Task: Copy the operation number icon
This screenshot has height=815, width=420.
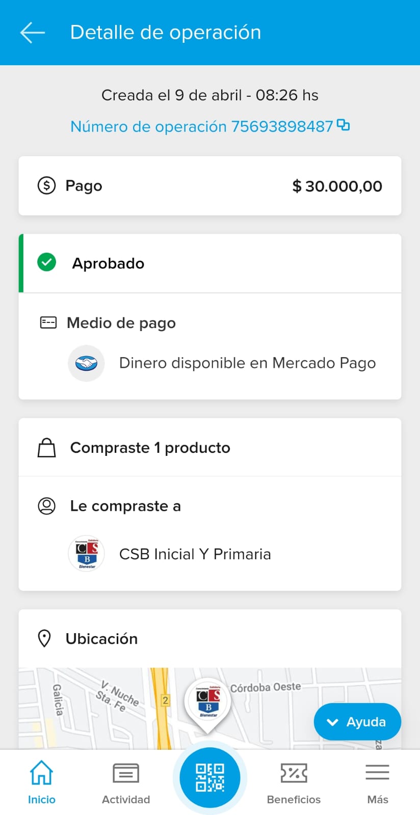Action: tap(344, 125)
